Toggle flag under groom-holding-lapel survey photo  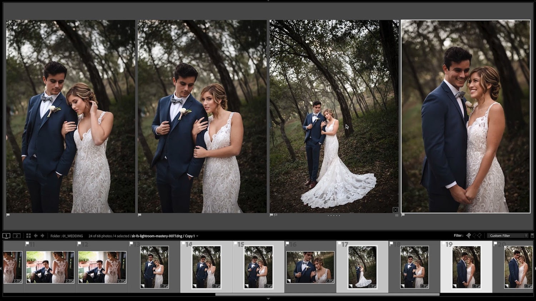tap(140, 215)
